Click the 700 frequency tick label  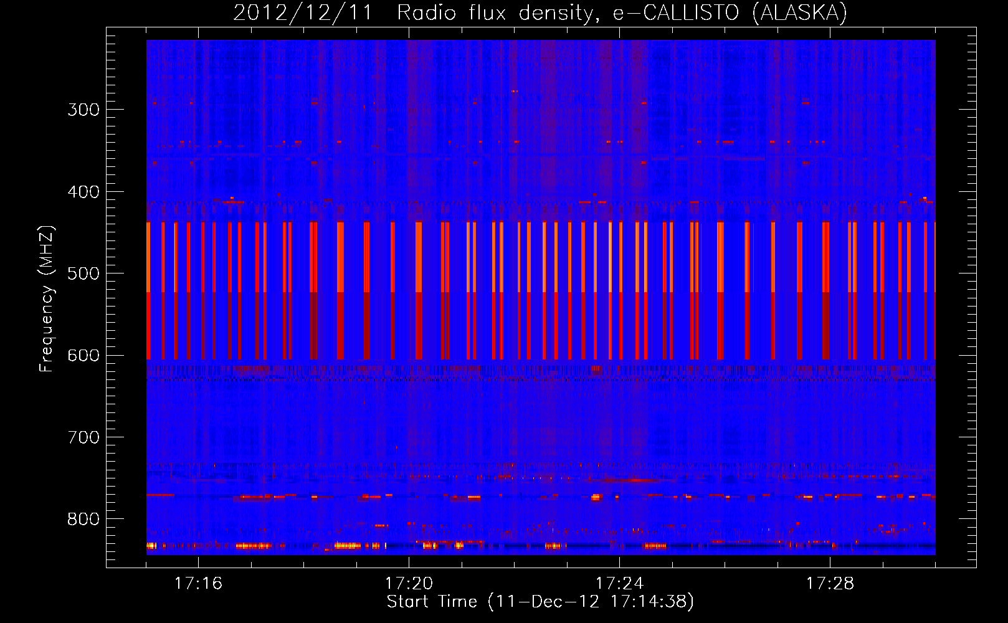point(83,437)
